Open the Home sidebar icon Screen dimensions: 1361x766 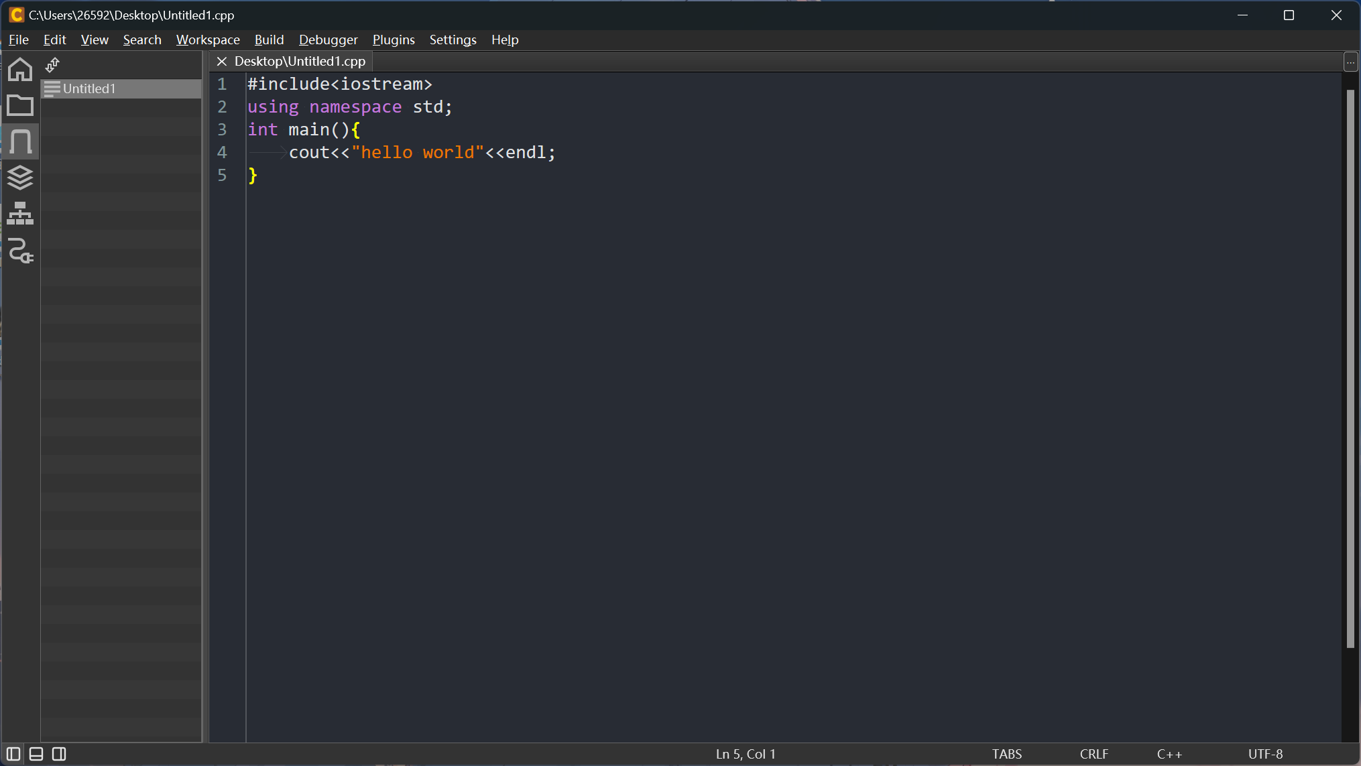[x=20, y=69]
